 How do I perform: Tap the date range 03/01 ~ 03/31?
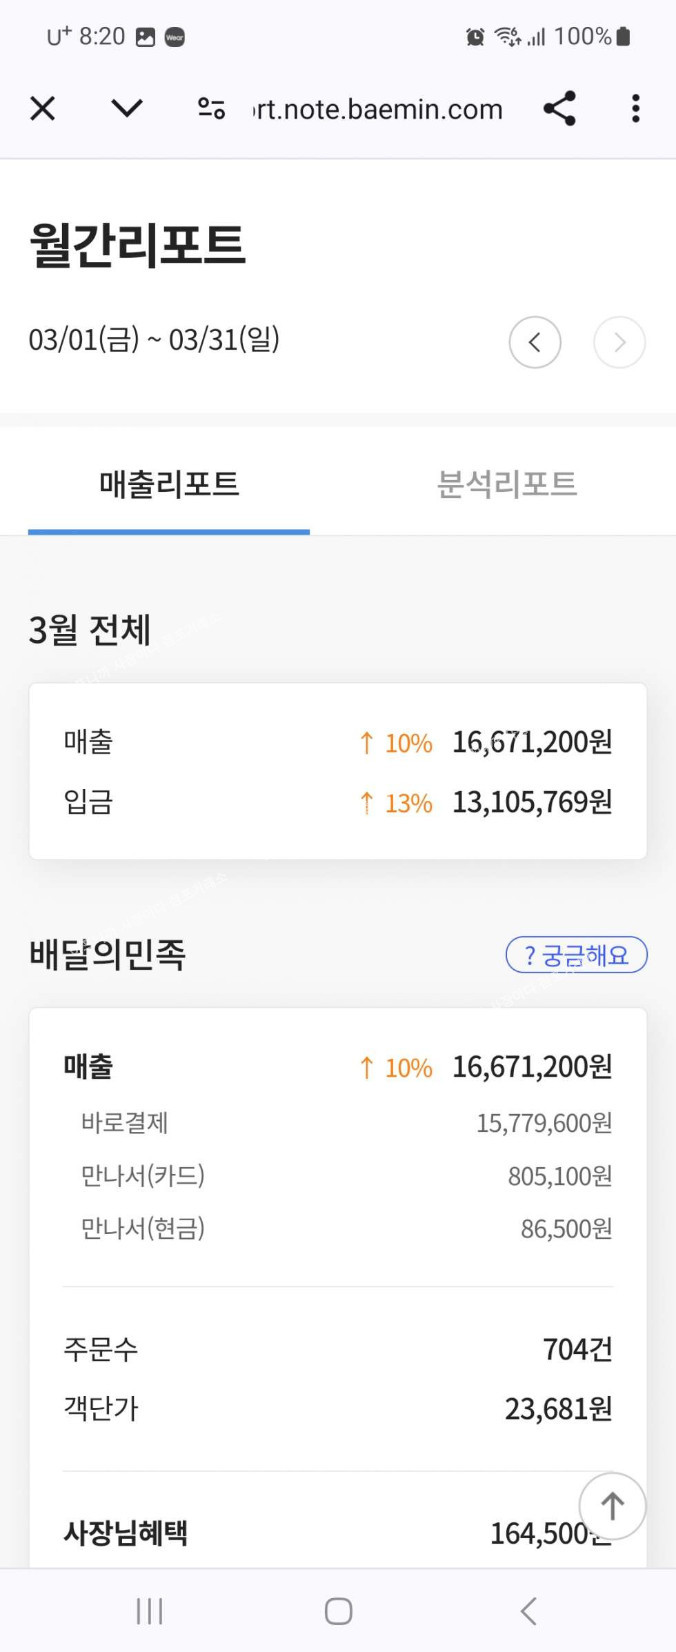(x=154, y=339)
